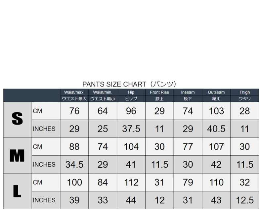
Task: Click the Outseam column header
Action: [x=216, y=92]
